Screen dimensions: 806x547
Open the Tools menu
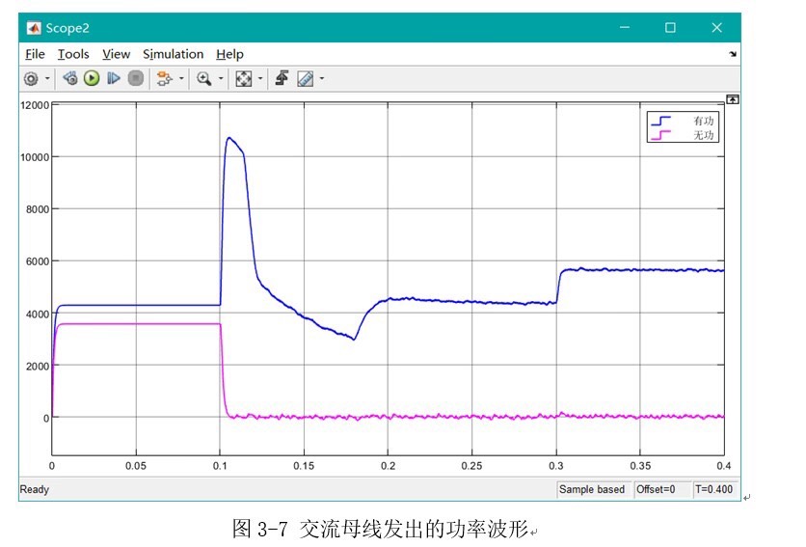coord(73,54)
